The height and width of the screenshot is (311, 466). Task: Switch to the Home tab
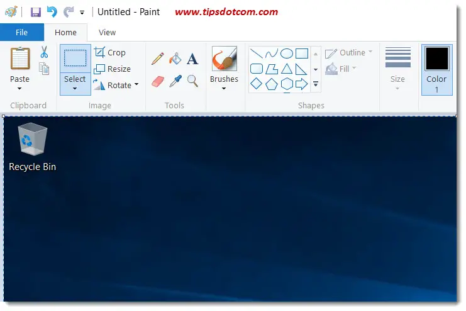[65, 32]
